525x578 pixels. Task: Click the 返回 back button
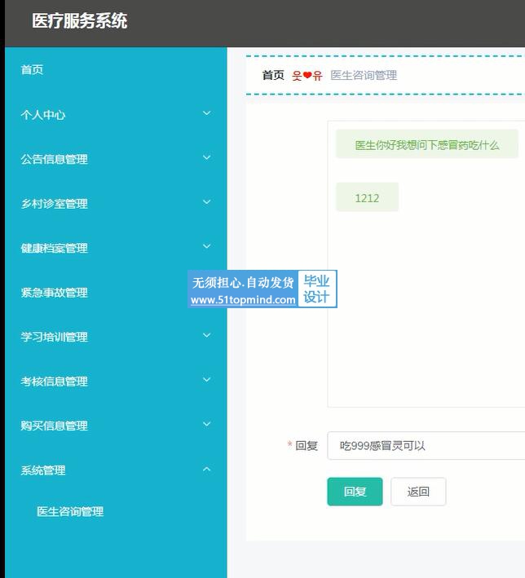click(x=418, y=492)
